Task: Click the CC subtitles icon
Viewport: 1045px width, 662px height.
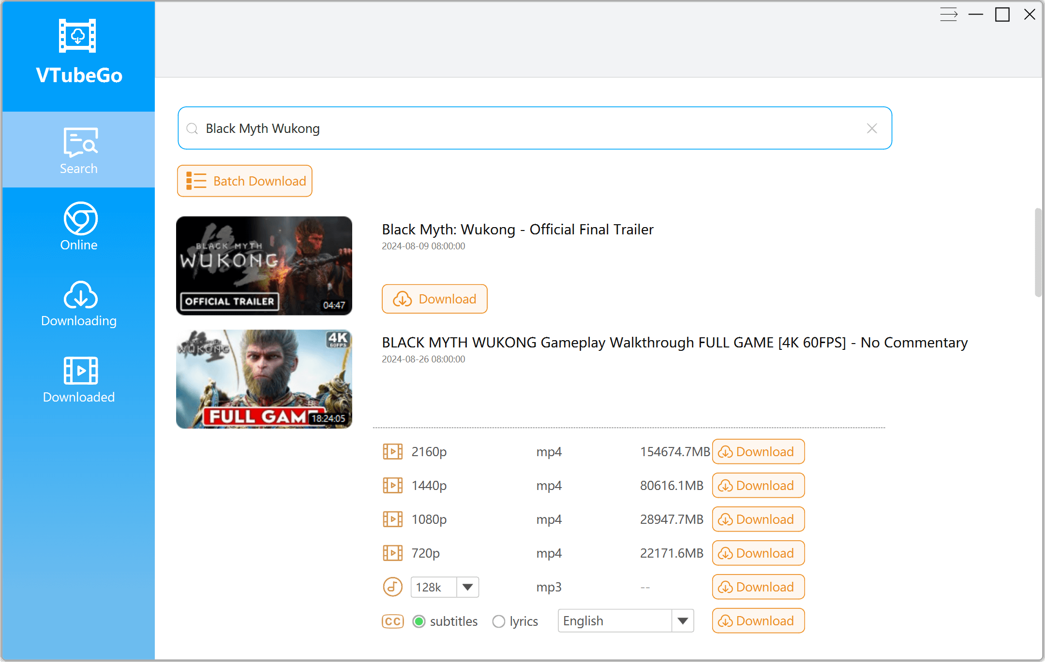Action: pyautogui.click(x=393, y=621)
